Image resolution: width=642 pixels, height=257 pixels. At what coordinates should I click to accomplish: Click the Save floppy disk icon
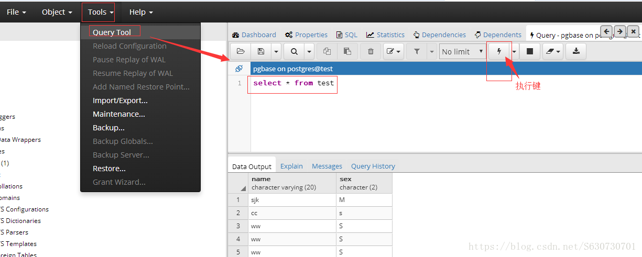[x=260, y=51]
